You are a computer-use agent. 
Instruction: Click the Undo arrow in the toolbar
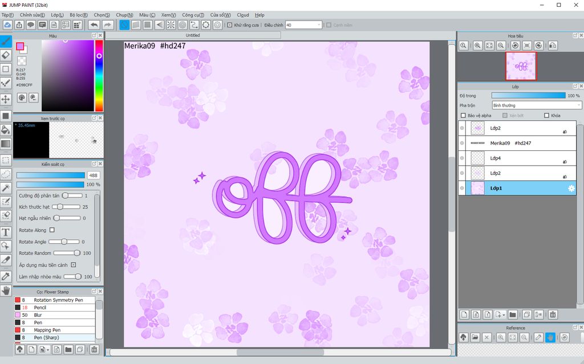(x=94, y=25)
